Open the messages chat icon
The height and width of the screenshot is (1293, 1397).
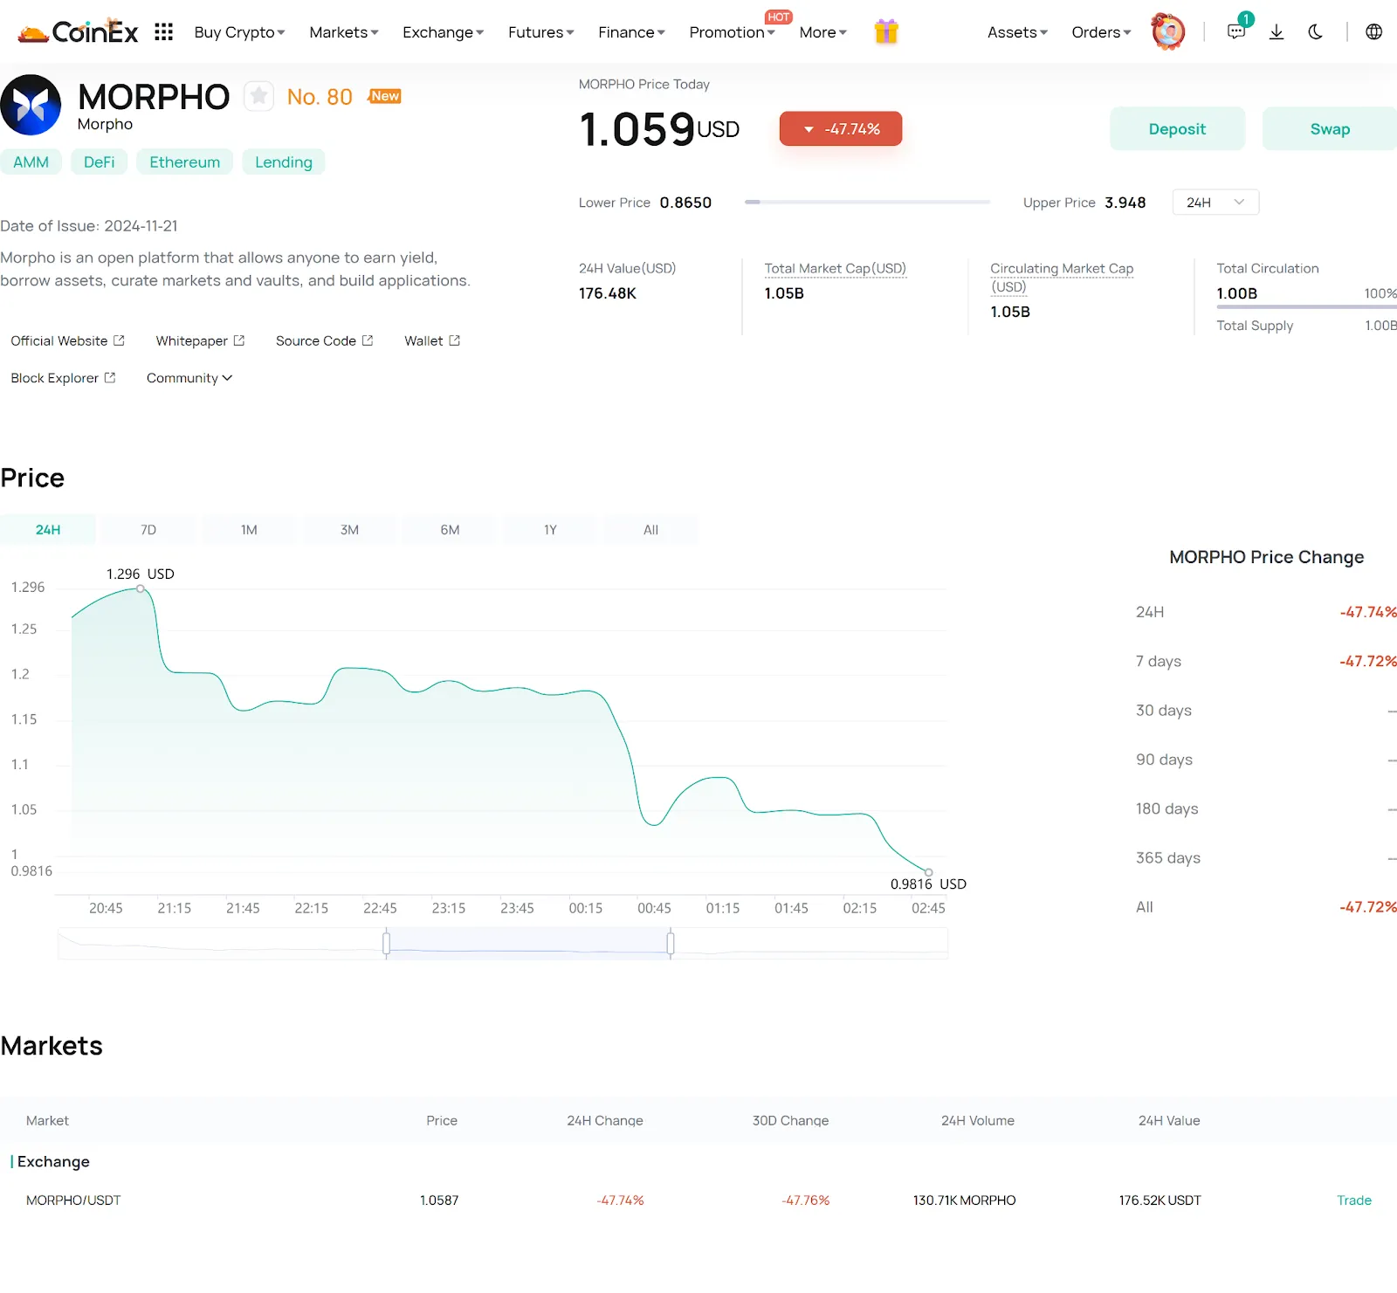point(1236,31)
